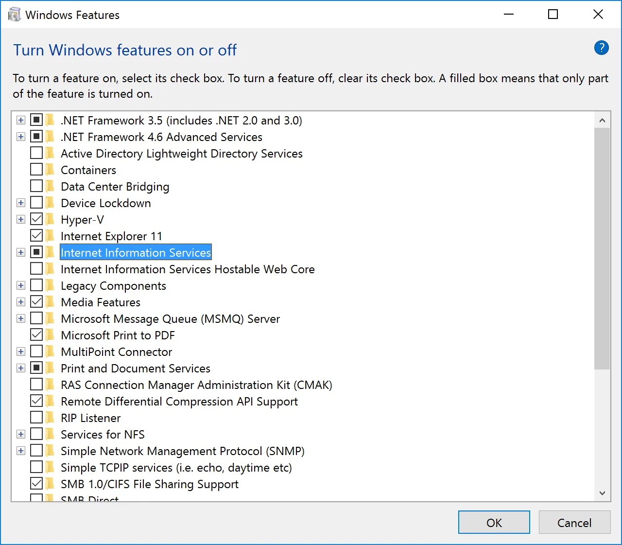Viewport: 622px width, 545px height.
Task: Confirm changes with the OK button
Action: tap(494, 522)
